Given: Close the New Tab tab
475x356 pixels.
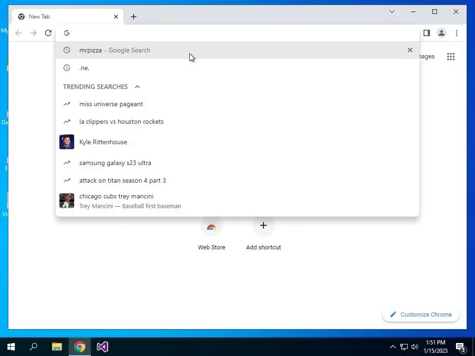Looking at the screenshot, I should [116, 17].
